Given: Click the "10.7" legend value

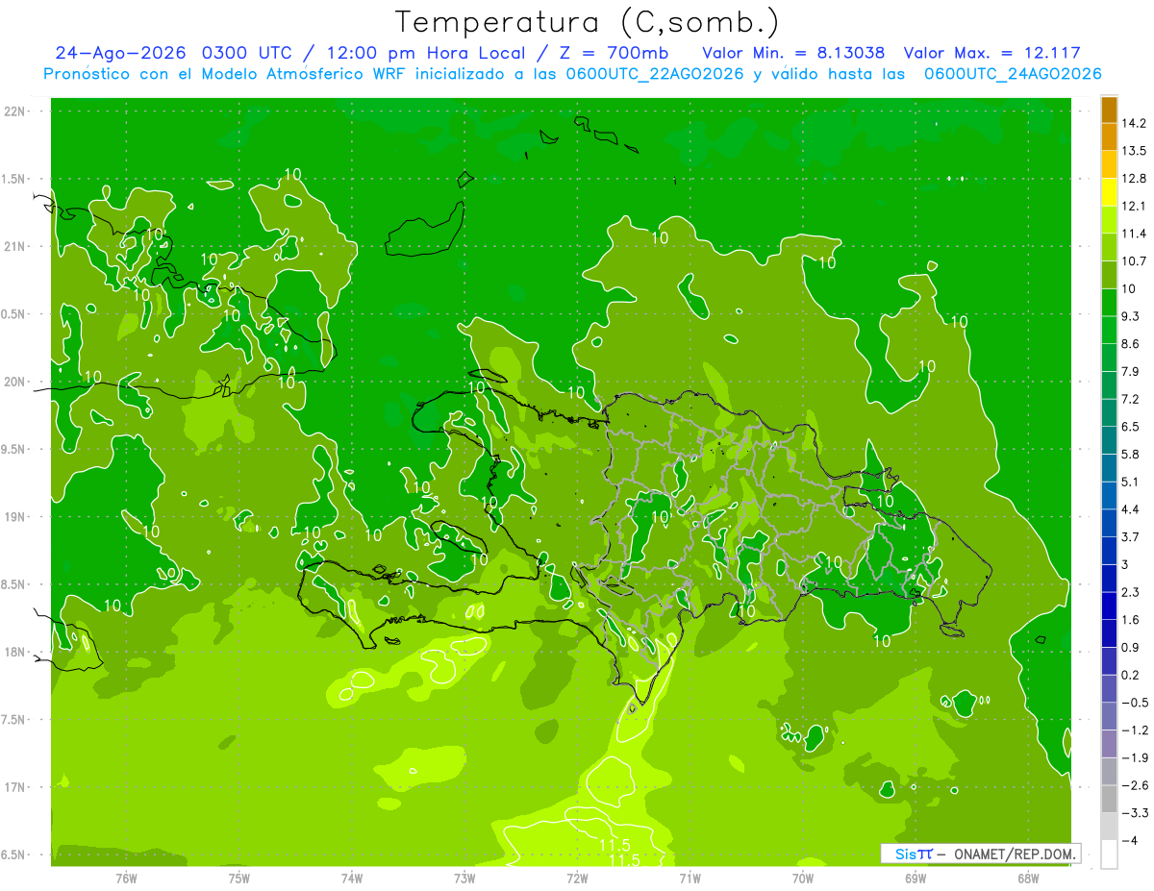Looking at the screenshot, I should pos(1134,261).
